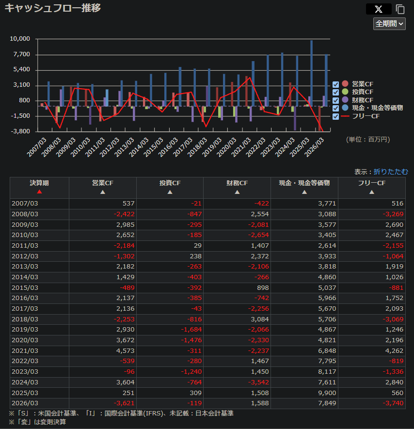This screenshot has width=414, height=429.
Task: Sort table by 投資CF arrow
Action: tap(170, 192)
